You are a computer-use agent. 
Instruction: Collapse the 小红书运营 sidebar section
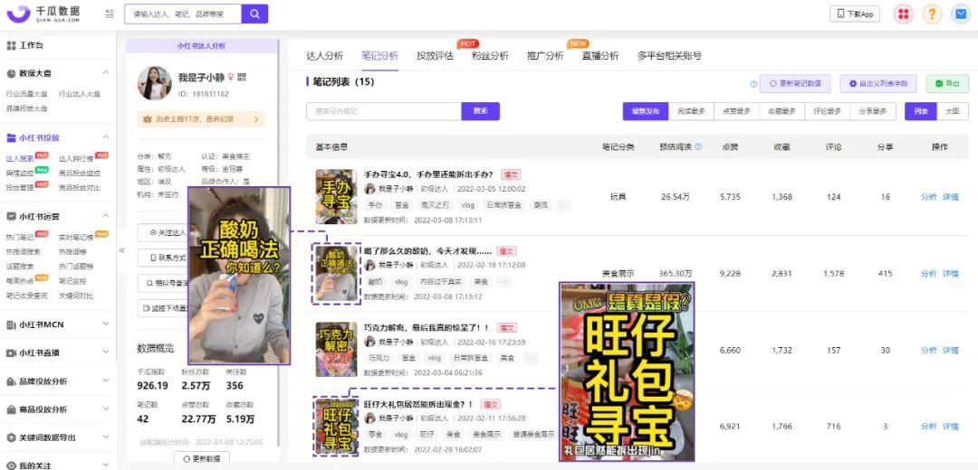[105, 216]
